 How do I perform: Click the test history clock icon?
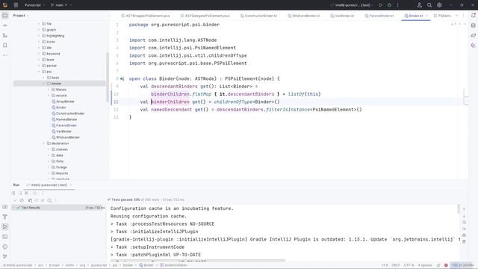49,200
